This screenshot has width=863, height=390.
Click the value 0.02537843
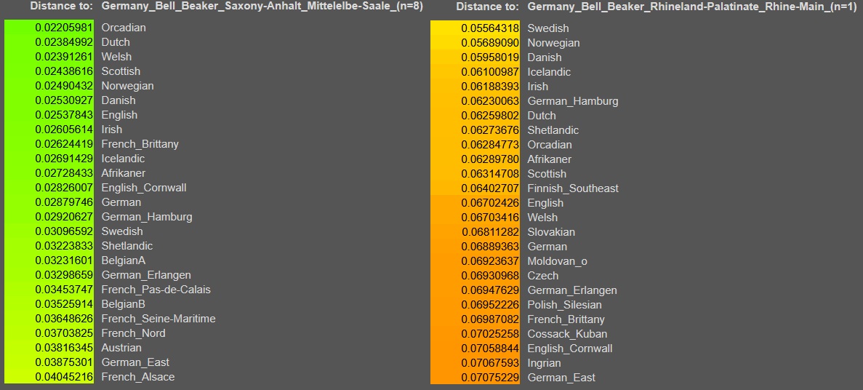tap(64, 115)
